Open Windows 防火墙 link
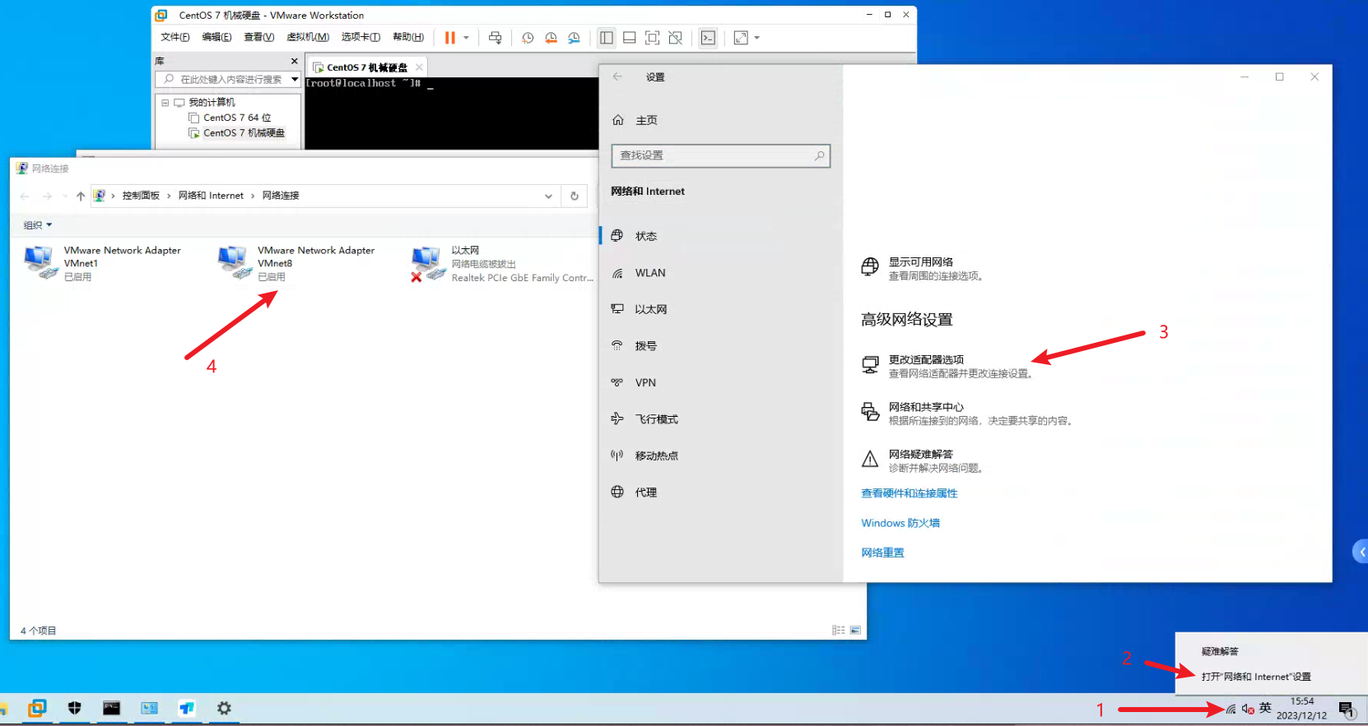Viewport: 1368px width, 726px height. pos(900,523)
